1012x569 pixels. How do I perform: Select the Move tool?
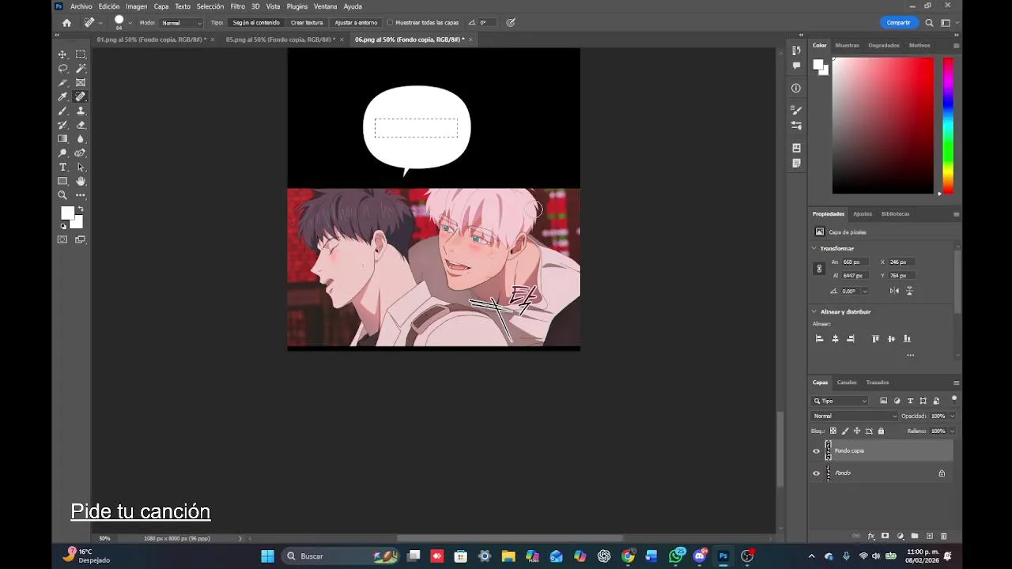click(x=62, y=55)
